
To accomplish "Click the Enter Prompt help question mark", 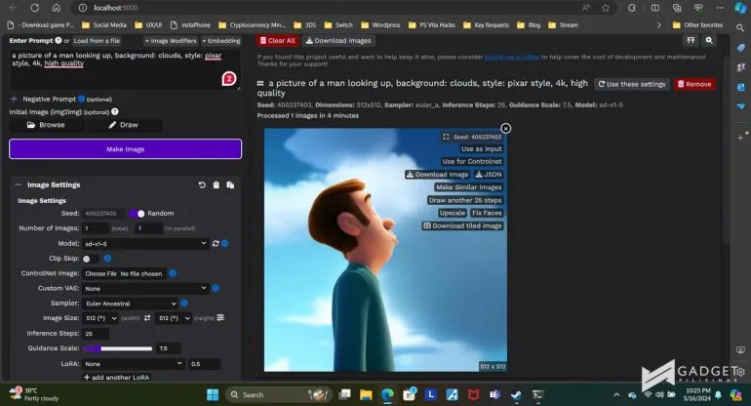I will 58,40.
